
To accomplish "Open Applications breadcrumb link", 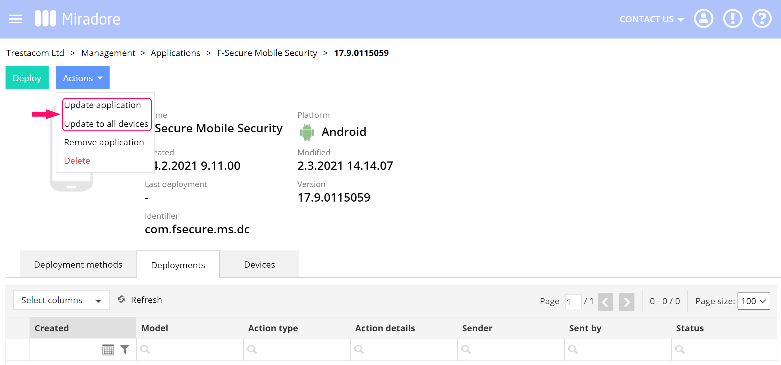I will click(175, 53).
